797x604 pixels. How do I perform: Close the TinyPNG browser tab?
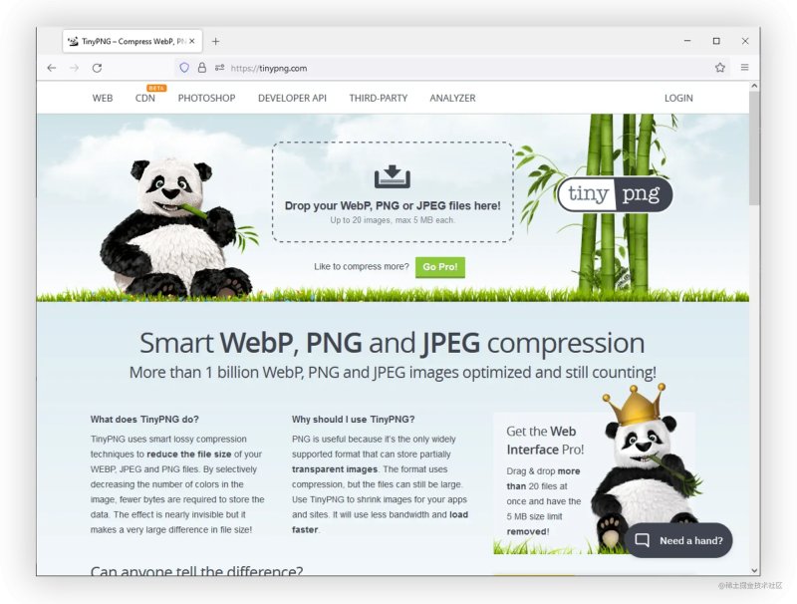coord(192,41)
